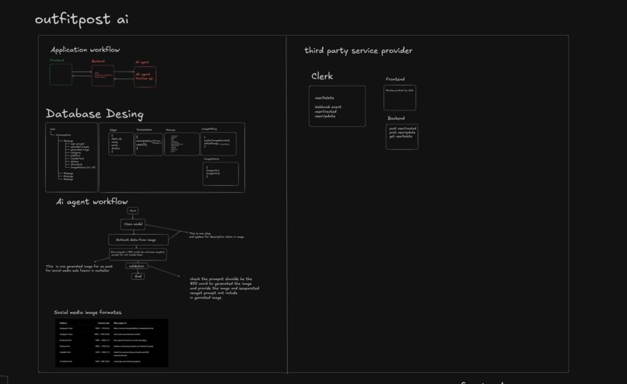
Task: Select the social media formats table image
Action: 111,343
